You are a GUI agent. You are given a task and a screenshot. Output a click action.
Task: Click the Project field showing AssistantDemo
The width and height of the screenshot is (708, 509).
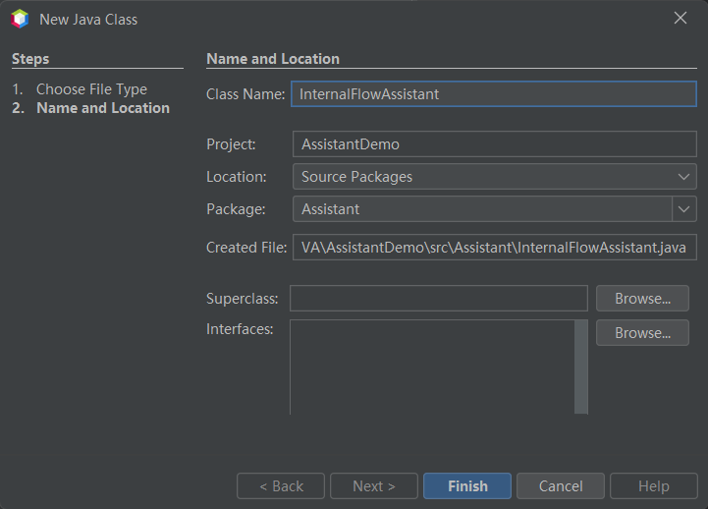493,144
